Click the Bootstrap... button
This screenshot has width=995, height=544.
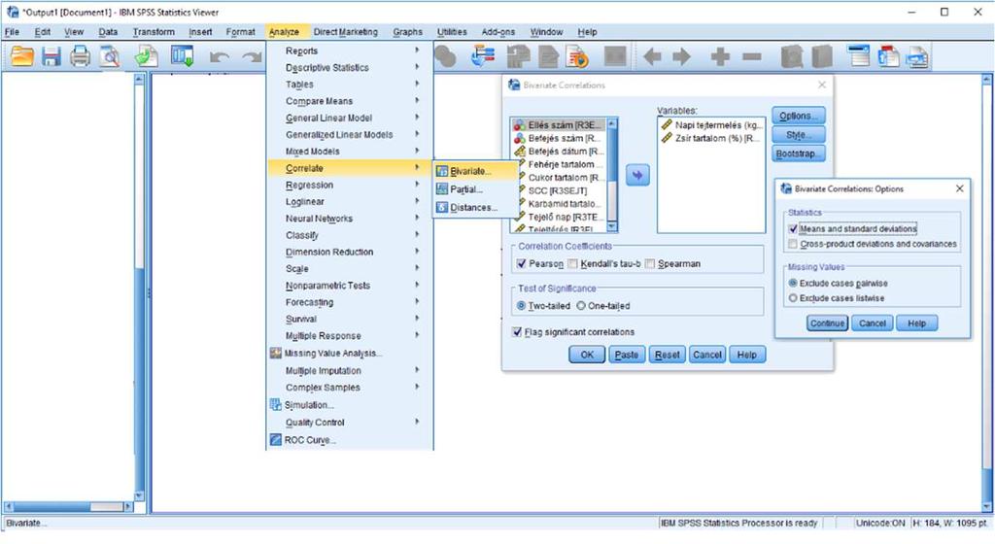799,154
